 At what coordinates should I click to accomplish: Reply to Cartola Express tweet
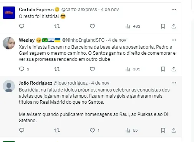coord(22,26)
